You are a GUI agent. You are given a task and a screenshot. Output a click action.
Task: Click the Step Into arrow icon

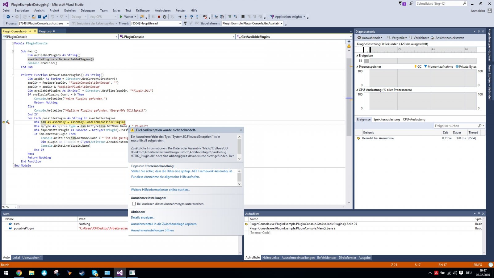pyautogui.click(x=186, y=17)
